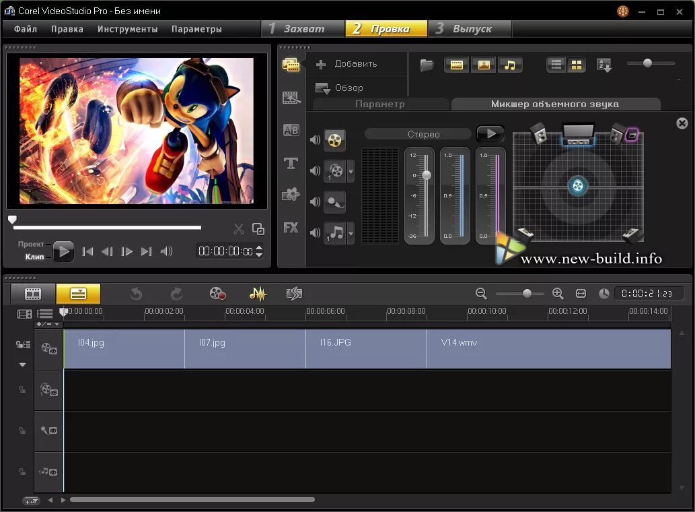The height and width of the screenshot is (512, 695).
Task: Open the add/remove track dropdown
Action: [x=48, y=324]
